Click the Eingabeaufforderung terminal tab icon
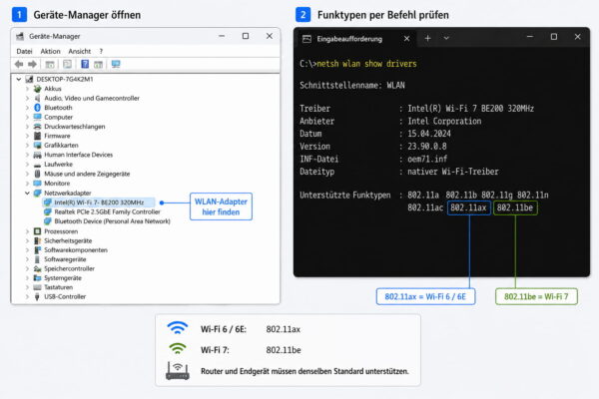599x399 pixels. point(306,39)
